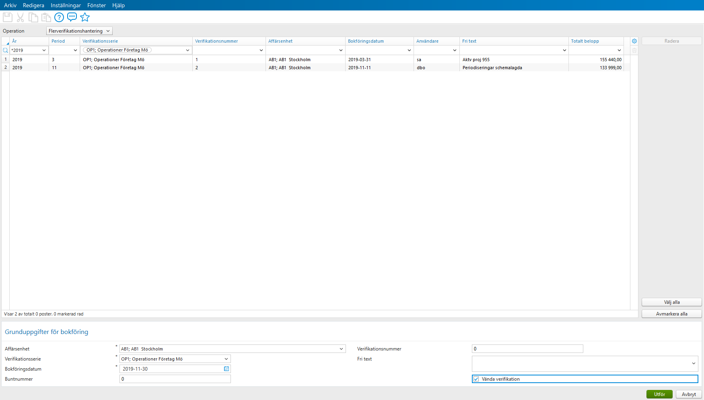The height and width of the screenshot is (400, 704).
Task: Click the search magnifier icon beside filter row
Action: point(5,50)
